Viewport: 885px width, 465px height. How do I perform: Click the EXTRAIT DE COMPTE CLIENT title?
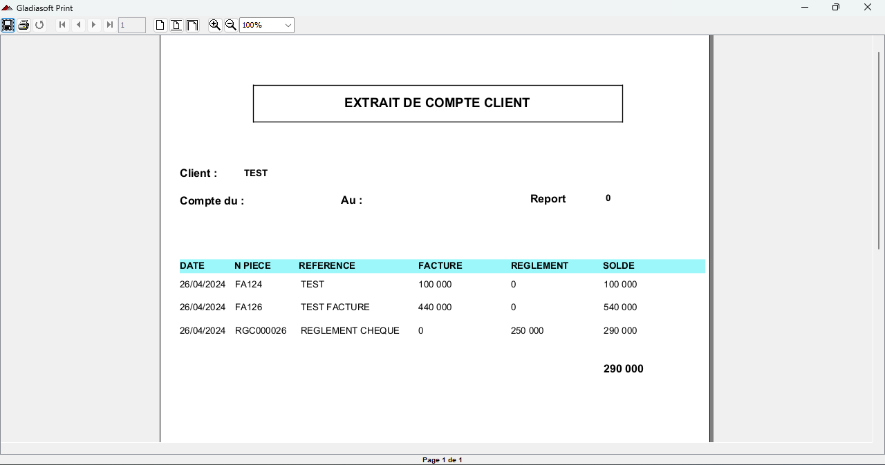pyautogui.click(x=437, y=102)
